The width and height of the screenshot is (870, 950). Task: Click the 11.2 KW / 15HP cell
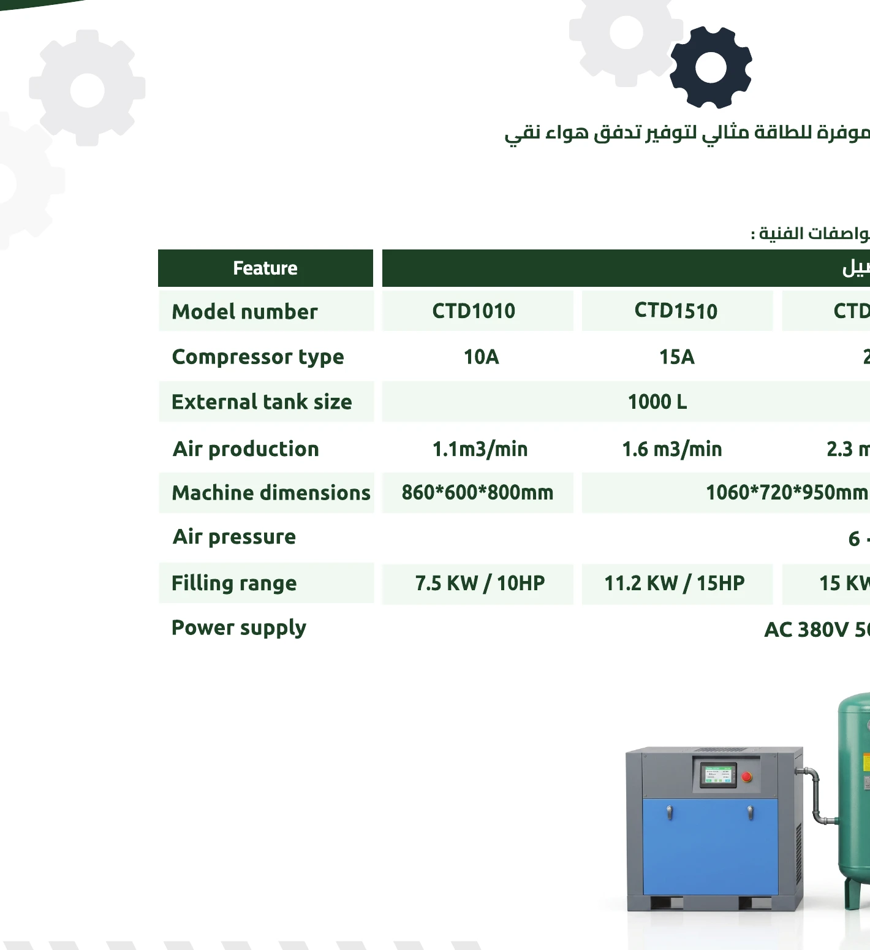[x=678, y=584]
